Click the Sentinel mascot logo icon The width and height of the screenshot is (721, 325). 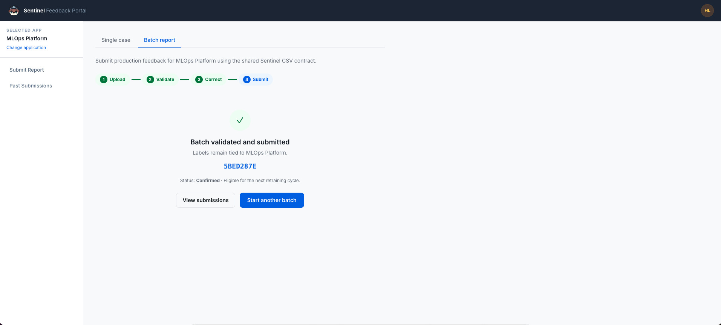14,11
